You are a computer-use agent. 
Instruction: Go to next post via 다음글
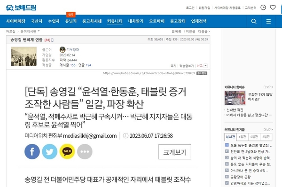204,31
